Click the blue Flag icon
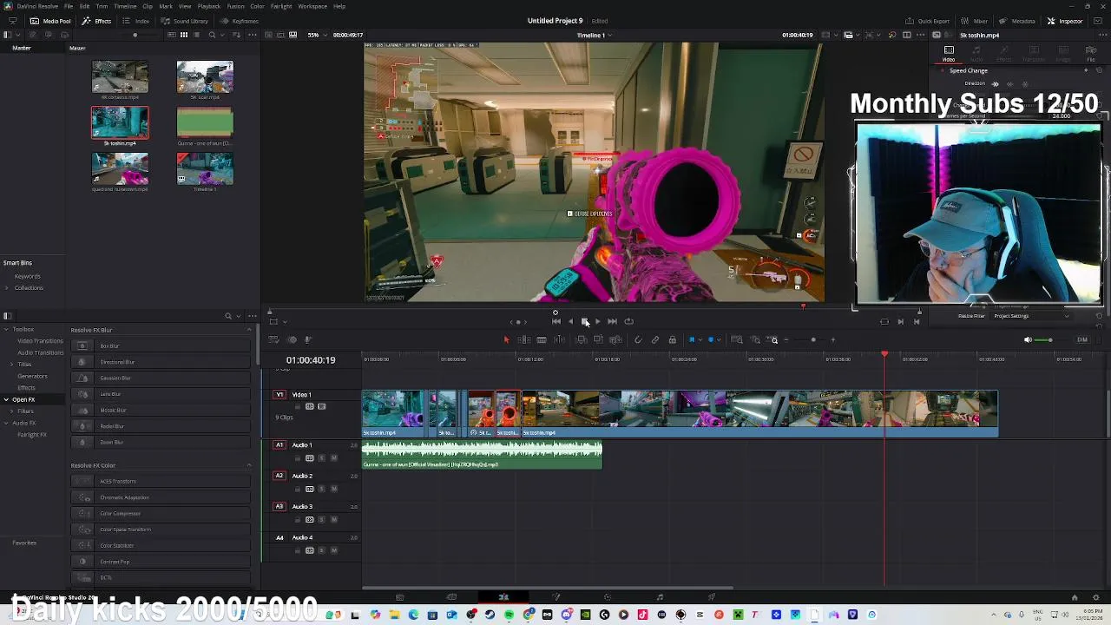 point(692,339)
